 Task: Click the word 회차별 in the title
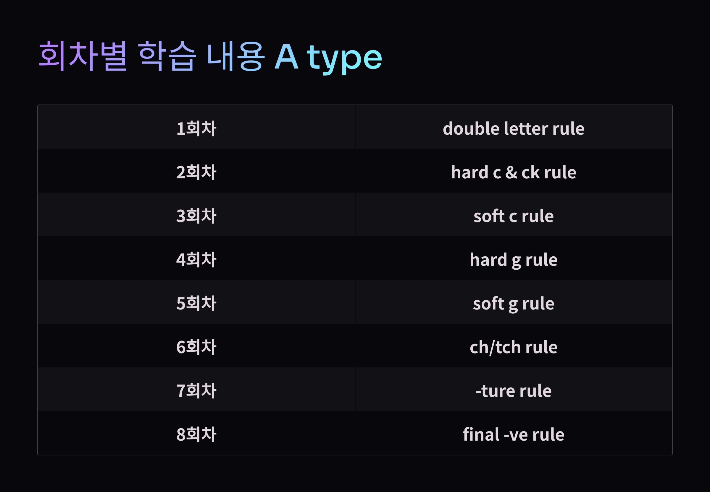[83, 56]
